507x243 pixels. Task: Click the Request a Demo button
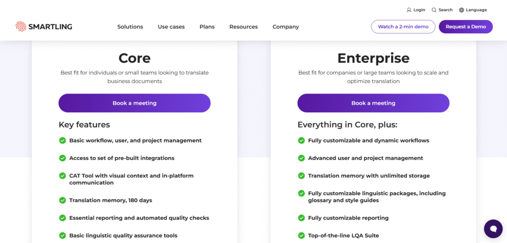point(465,27)
